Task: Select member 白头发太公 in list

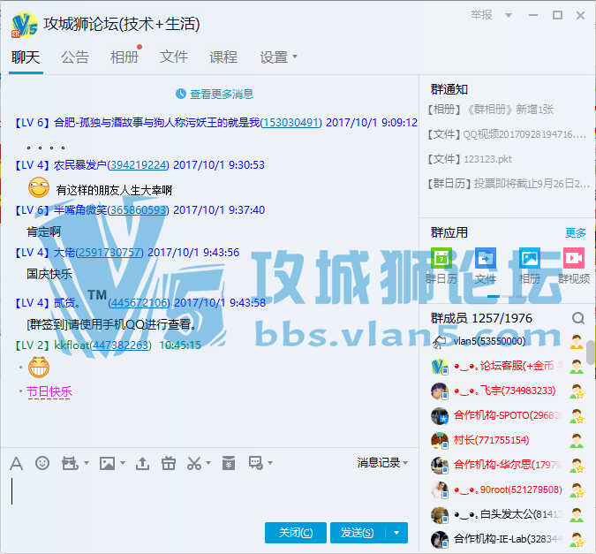Action: click(x=506, y=514)
